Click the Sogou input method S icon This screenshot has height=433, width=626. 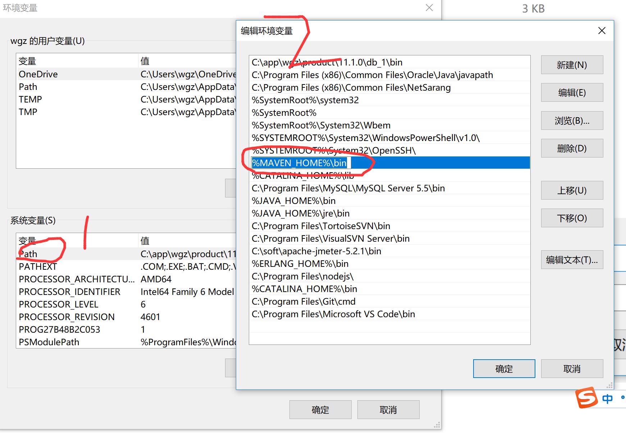(x=587, y=397)
